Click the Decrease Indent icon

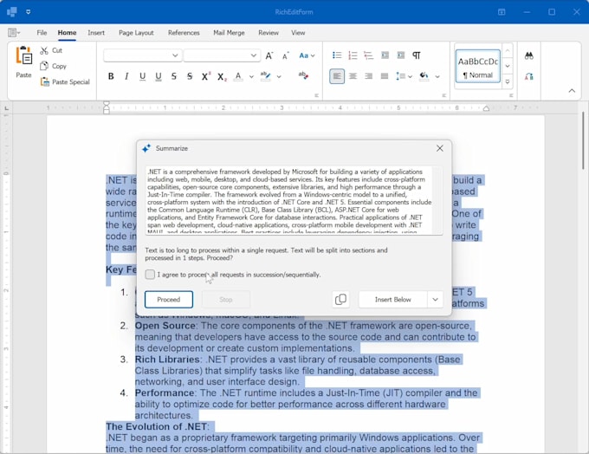coord(385,55)
